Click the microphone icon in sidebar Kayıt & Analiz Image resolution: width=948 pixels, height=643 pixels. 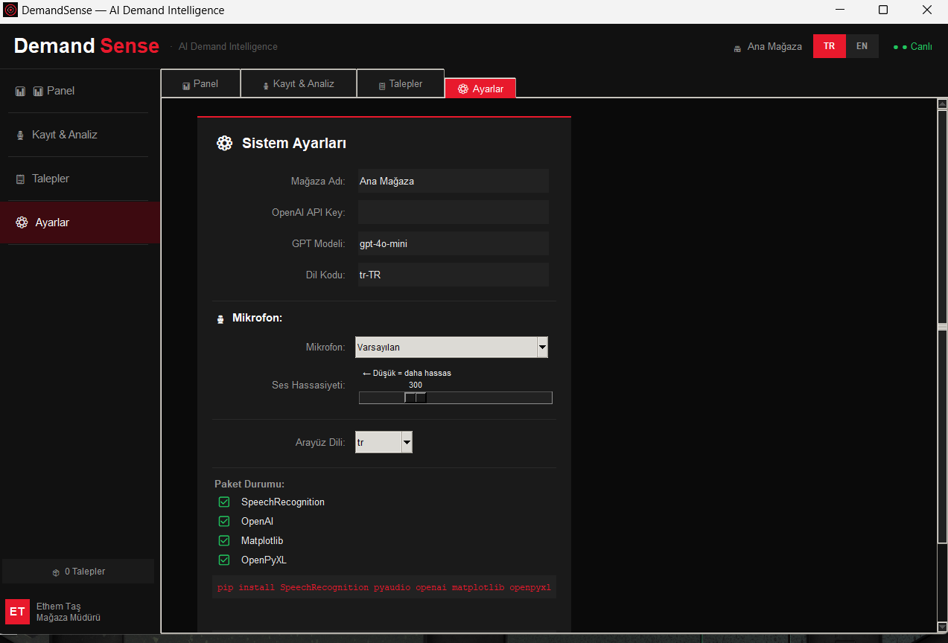[21, 135]
